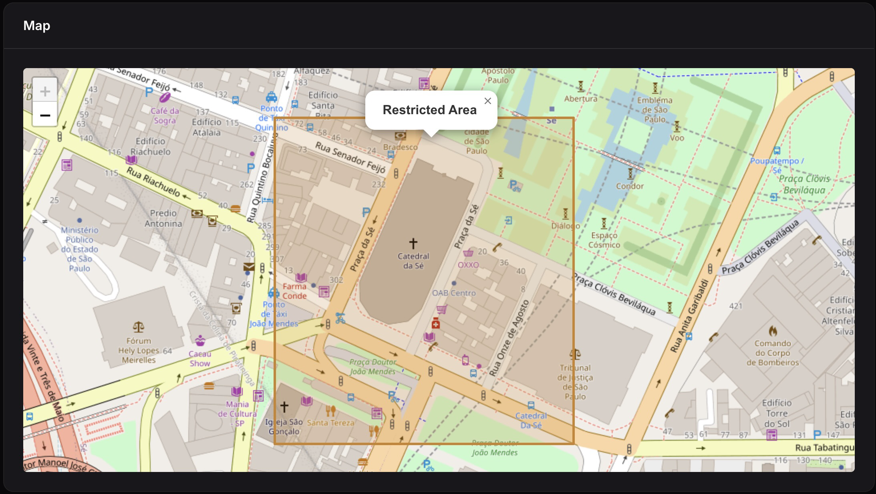Click the Santa Tereza restaurant fork icon

point(330,410)
